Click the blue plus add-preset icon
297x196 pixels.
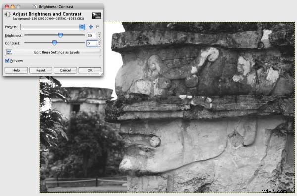coord(91,27)
